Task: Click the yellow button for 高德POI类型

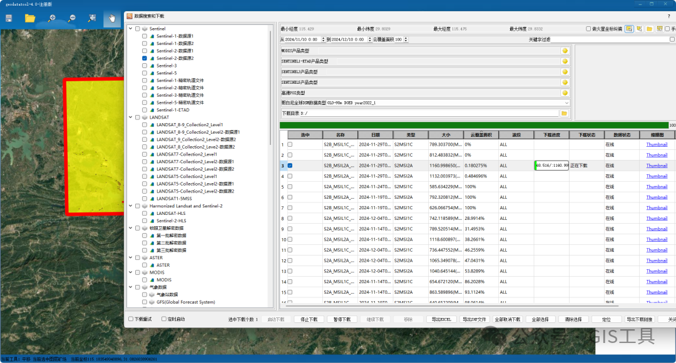Action: 565,93
